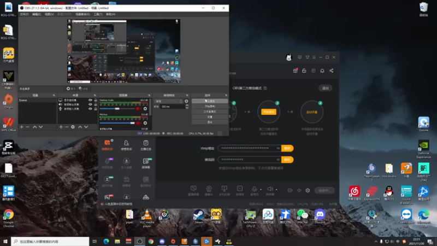The height and width of the screenshot is (246, 437).
Task: Pop out the Sources dock using its header icon
Action: click(95, 95)
